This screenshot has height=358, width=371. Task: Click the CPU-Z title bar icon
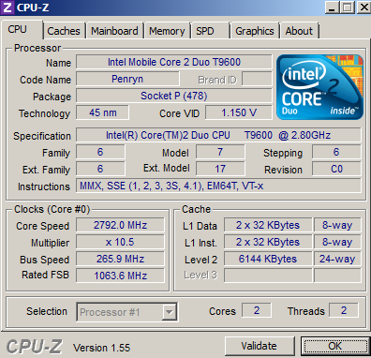[x=7, y=7]
